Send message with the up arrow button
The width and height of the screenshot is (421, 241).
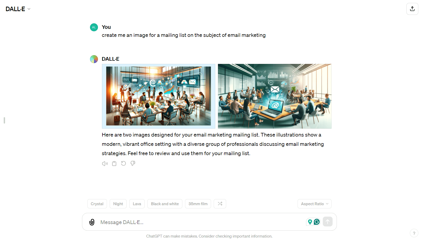point(328,222)
